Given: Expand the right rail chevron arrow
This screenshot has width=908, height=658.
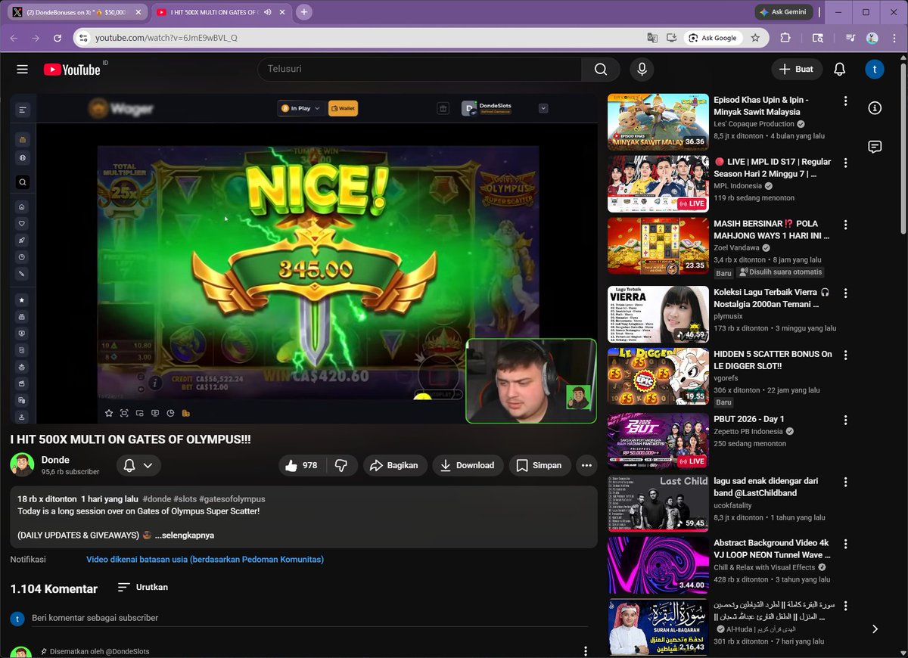Looking at the screenshot, I should pos(875,629).
